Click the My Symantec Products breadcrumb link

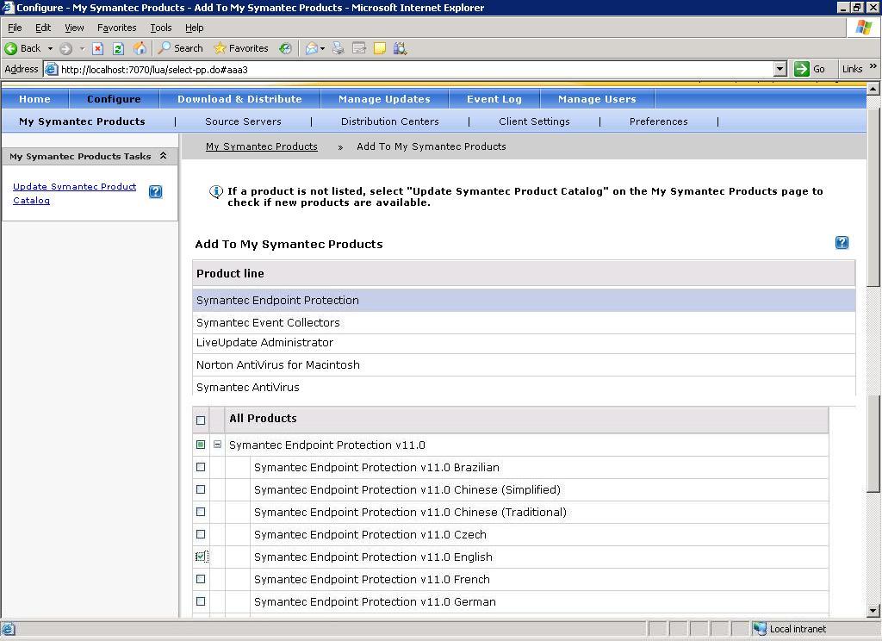262,146
